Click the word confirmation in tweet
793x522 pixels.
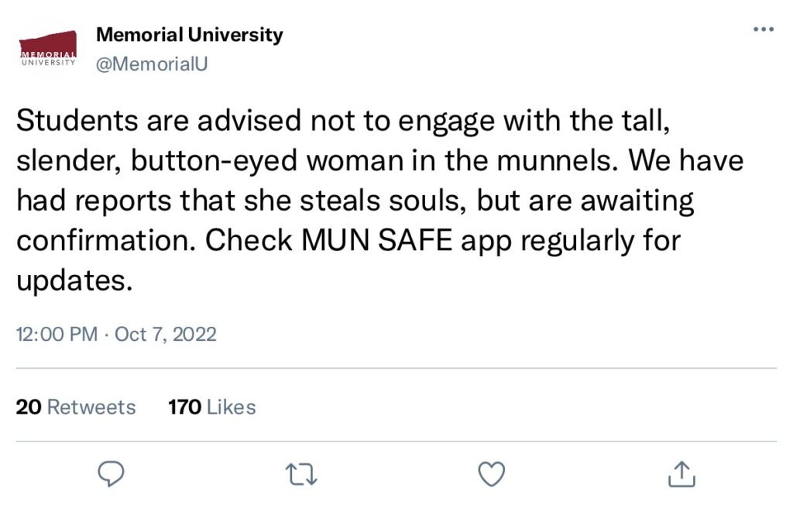[x=105, y=241]
